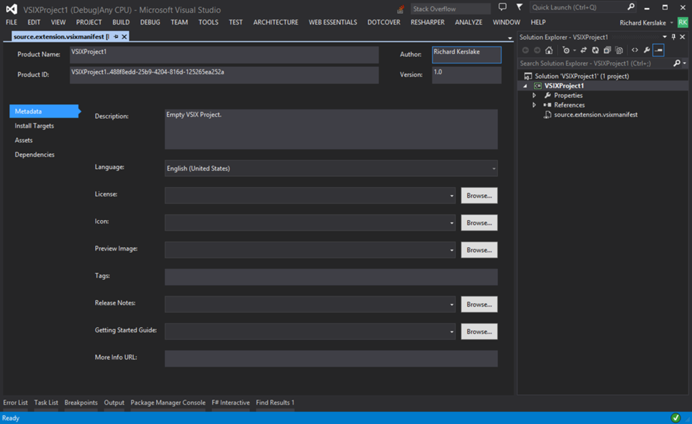Pin the Solution Explorer panel
The width and height of the screenshot is (692, 424).
[x=674, y=37]
